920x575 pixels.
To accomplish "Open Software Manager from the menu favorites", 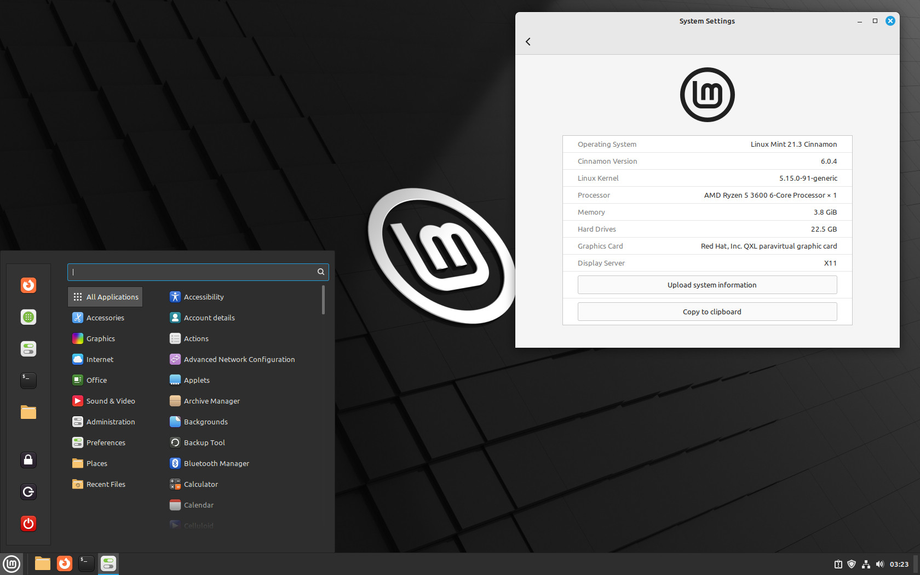I will pyautogui.click(x=28, y=317).
